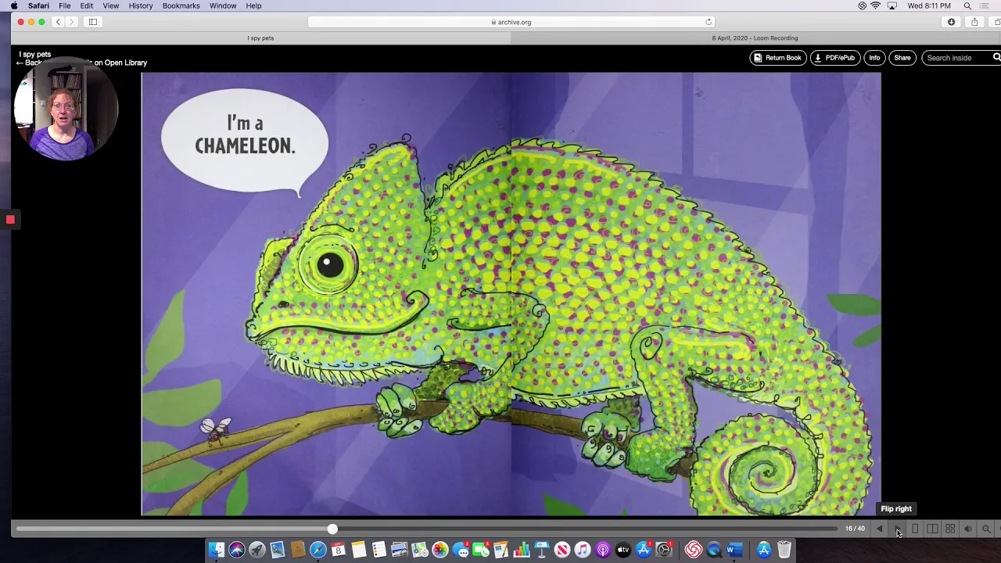Open the Help menu

(253, 5)
